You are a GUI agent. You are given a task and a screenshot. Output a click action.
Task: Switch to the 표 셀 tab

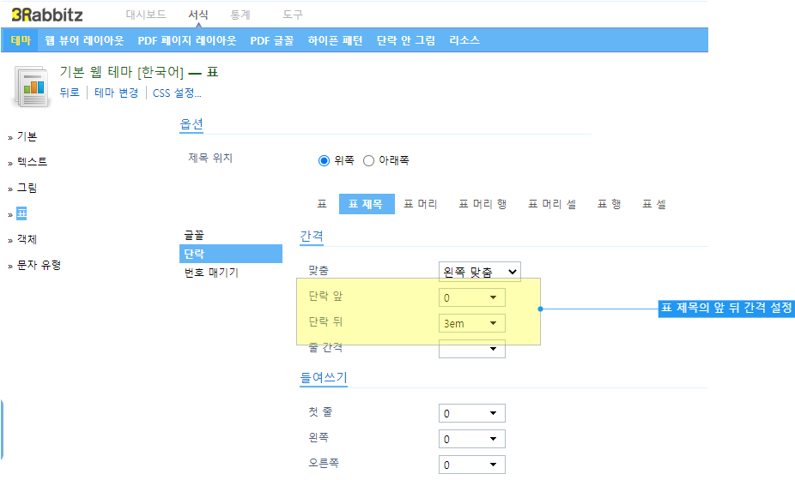(x=654, y=204)
